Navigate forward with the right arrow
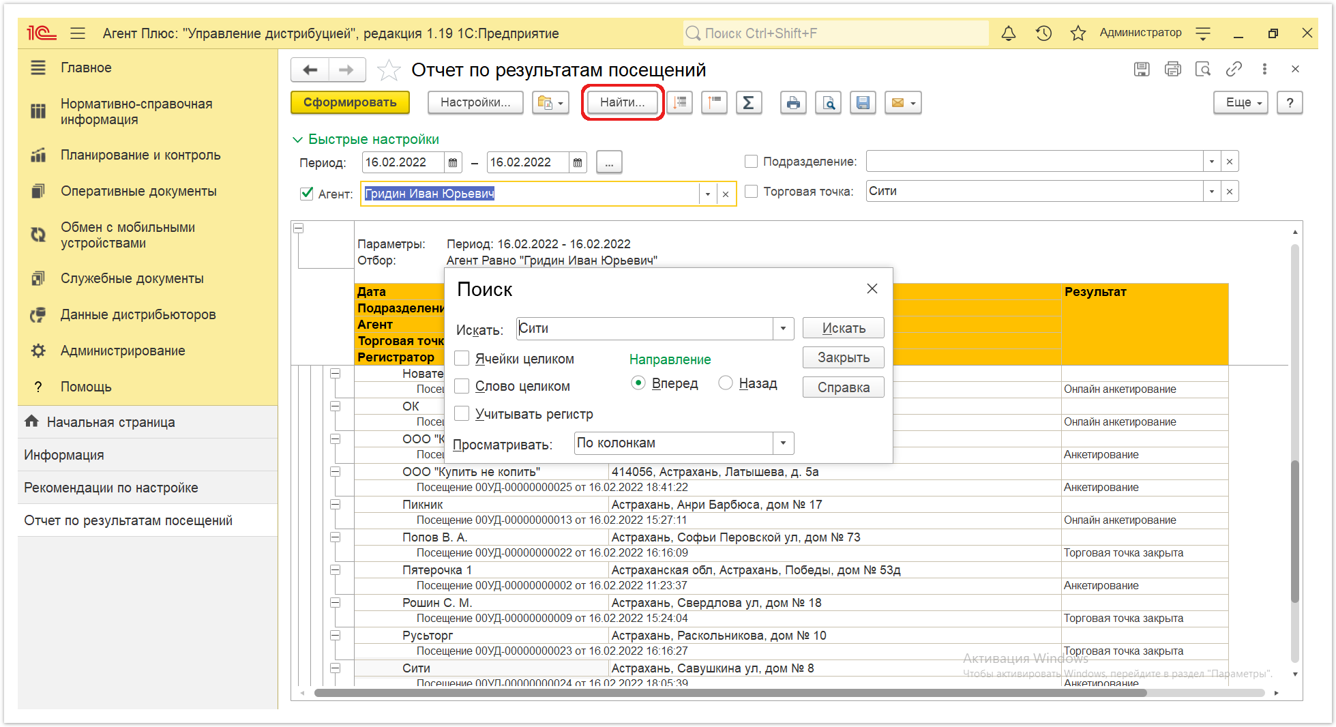This screenshot has height=727, width=1336. (x=346, y=70)
